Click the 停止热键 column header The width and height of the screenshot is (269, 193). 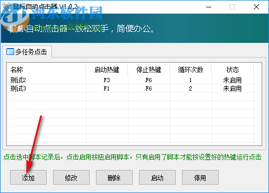pos(149,70)
